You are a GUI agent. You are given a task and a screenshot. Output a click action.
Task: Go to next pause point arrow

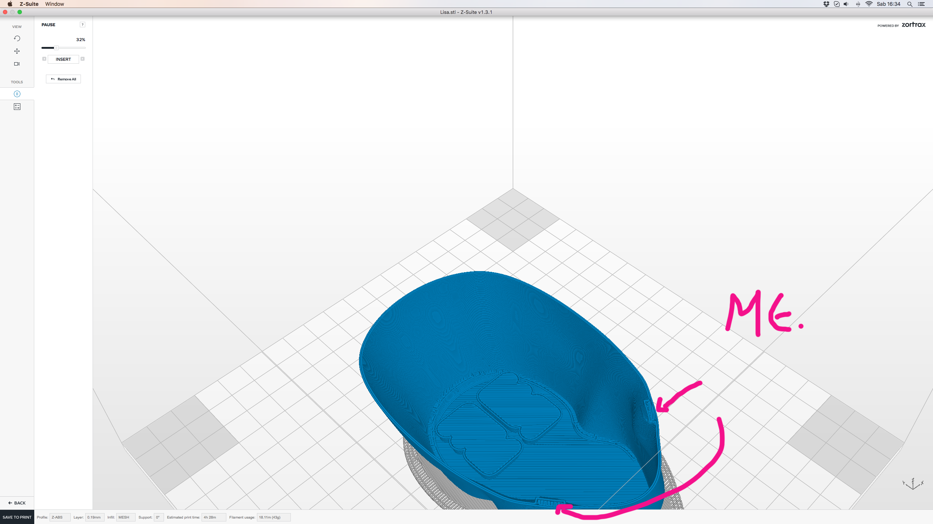tap(83, 59)
